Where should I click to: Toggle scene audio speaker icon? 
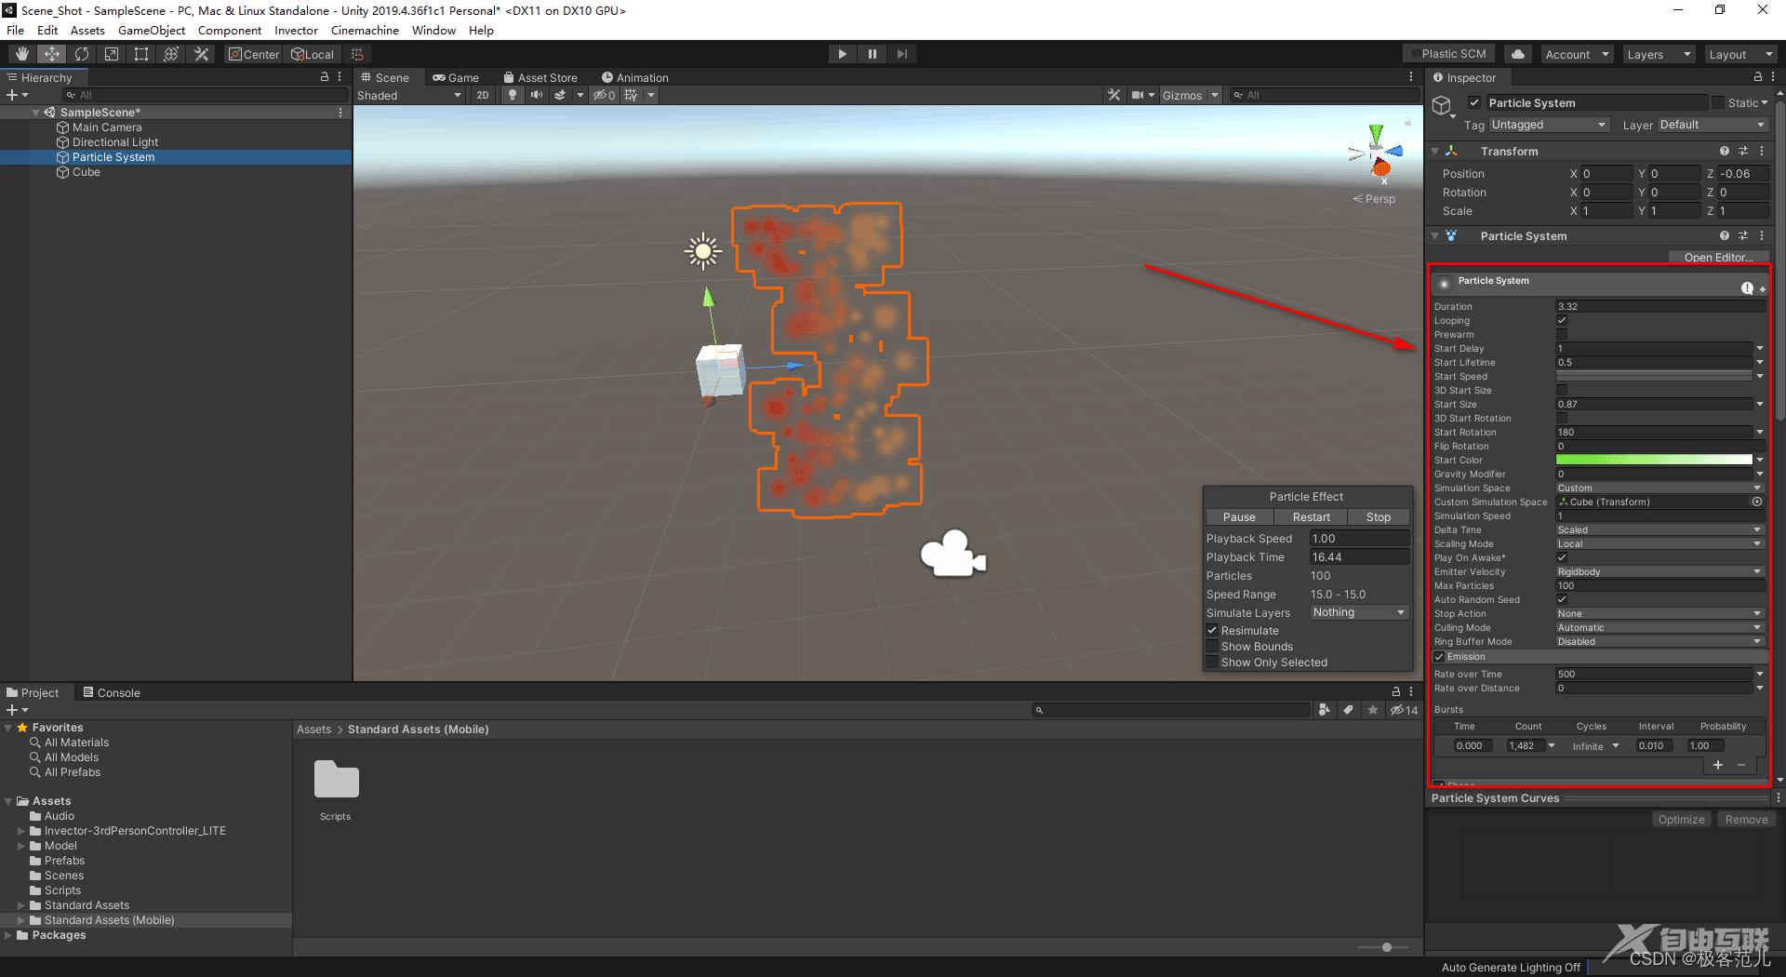(x=537, y=95)
